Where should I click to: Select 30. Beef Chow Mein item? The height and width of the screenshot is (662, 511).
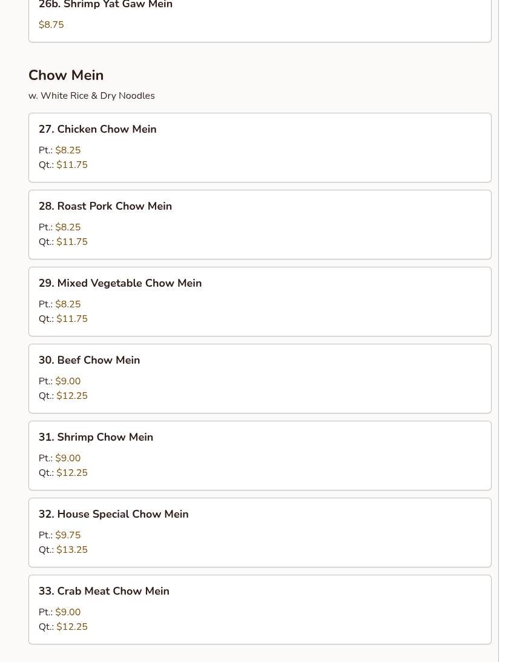tap(260, 379)
